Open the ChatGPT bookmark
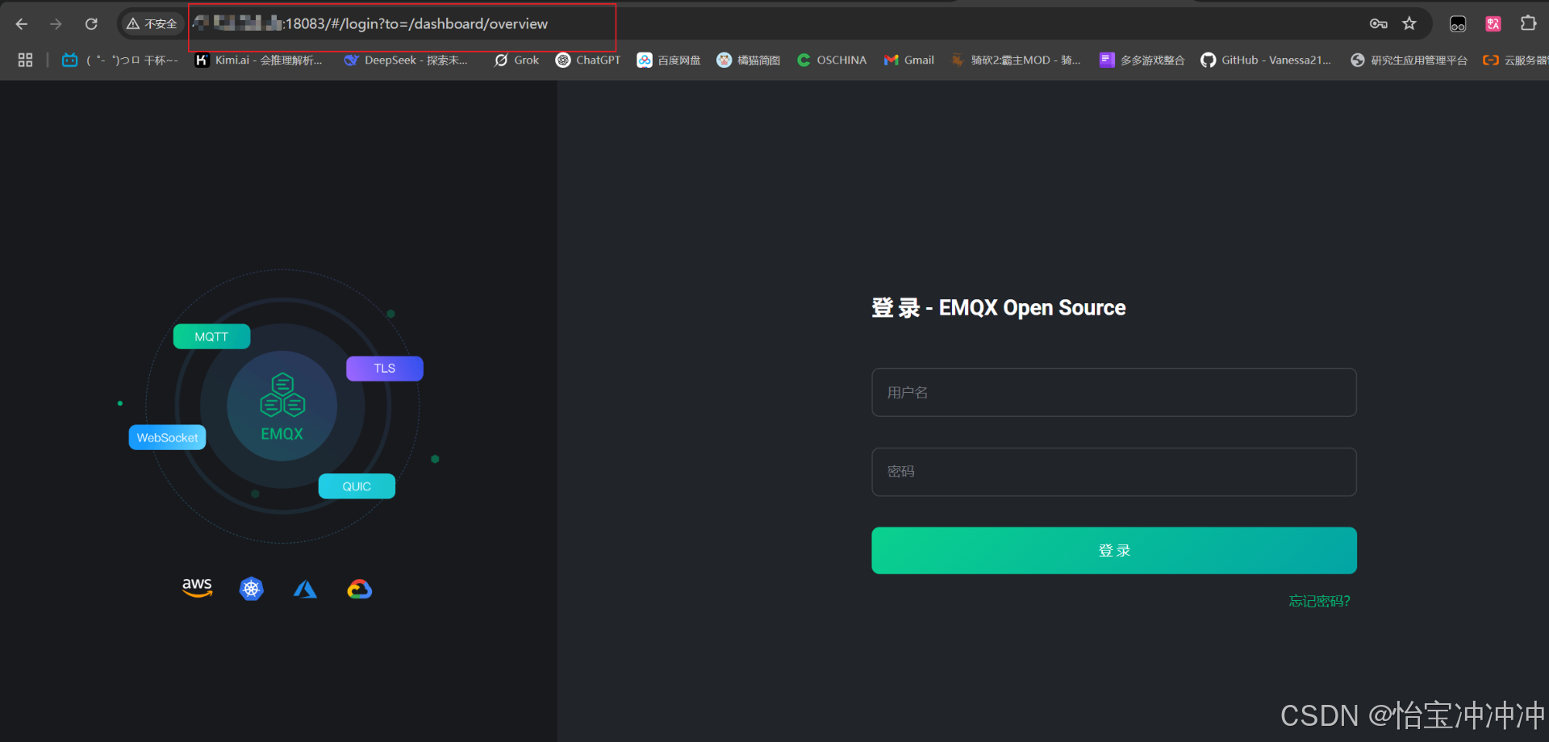 coord(588,60)
